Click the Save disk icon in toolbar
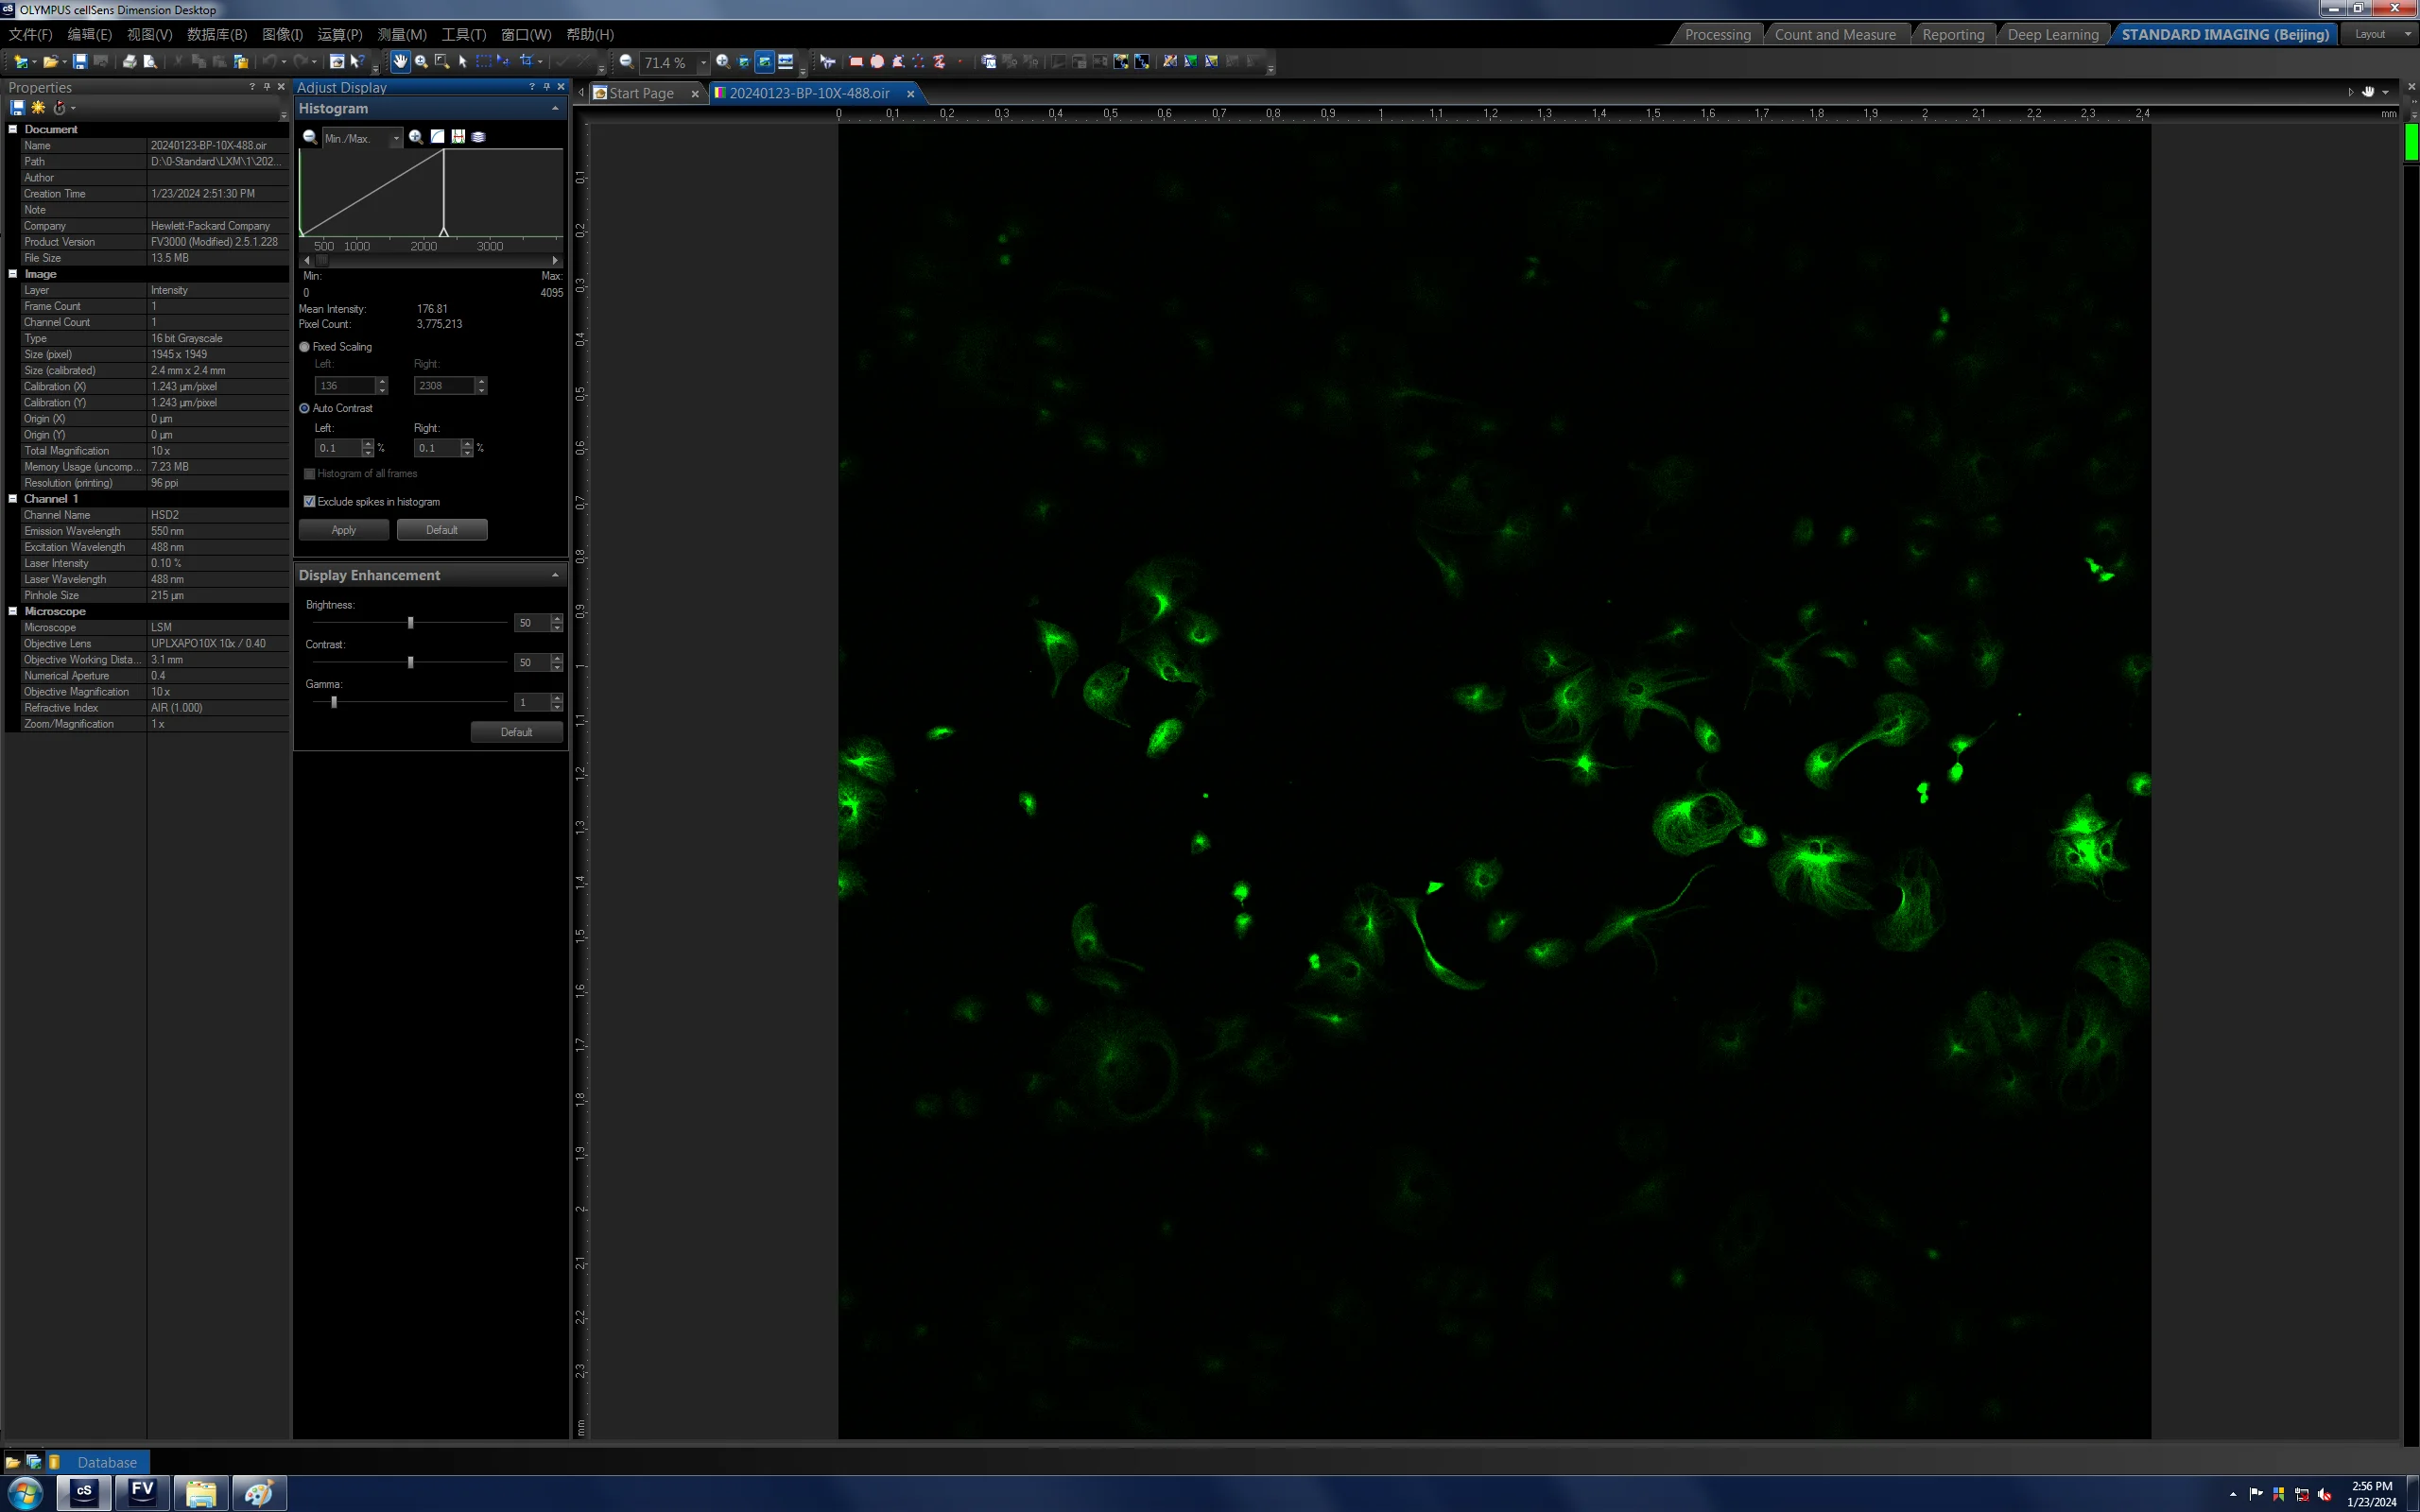 80,62
